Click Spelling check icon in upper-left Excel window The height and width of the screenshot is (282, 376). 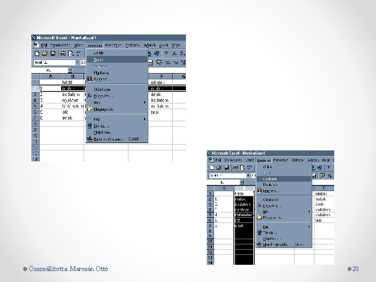tap(79, 54)
